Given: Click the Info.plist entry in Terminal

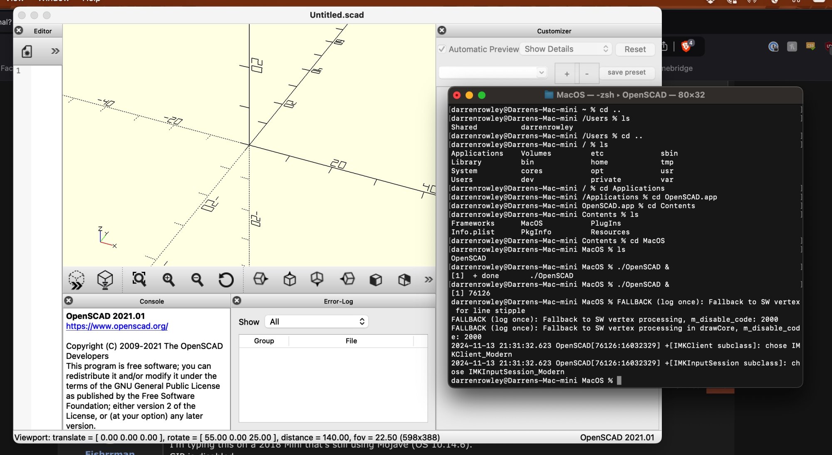Looking at the screenshot, I should click(x=473, y=232).
